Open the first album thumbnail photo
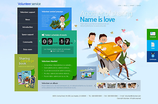This screenshot has height=104, width=158. 101,86
